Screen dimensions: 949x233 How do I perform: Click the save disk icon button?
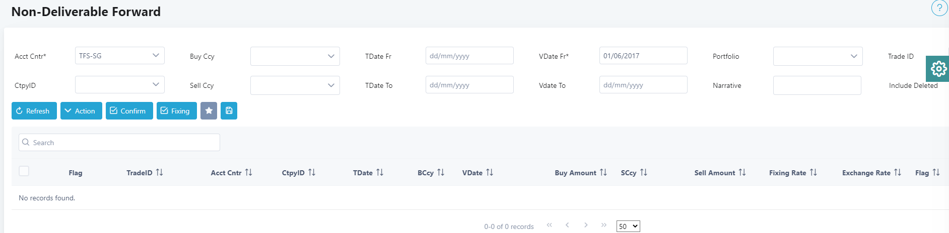click(x=229, y=111)
